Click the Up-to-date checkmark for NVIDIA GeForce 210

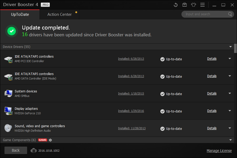point(162,111)
